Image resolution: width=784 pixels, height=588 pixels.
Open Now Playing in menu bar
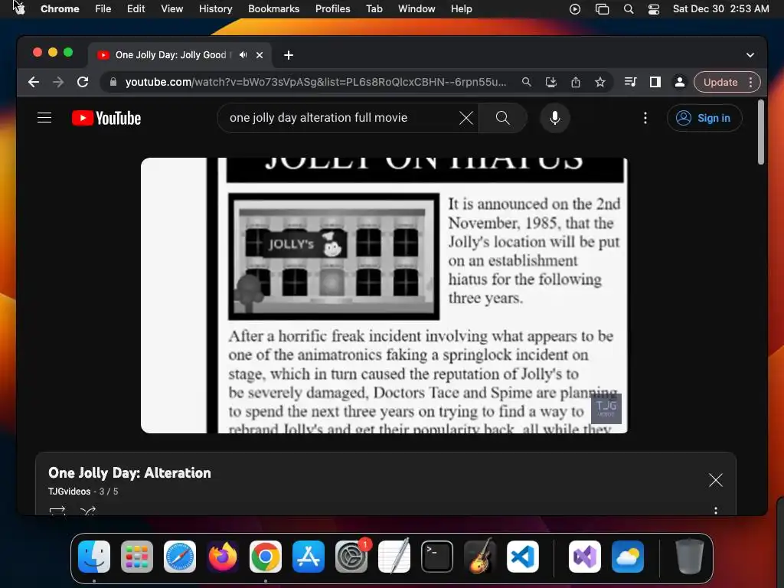[x=575, y=8]
